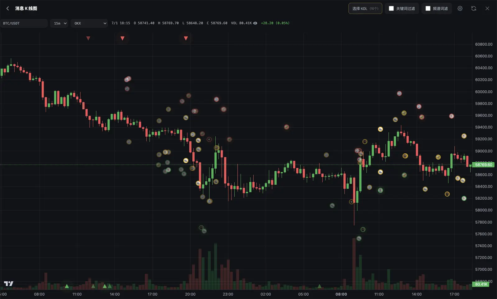
Task: Click the BTC/USDT symbol field
Action: tap(24, 23)
